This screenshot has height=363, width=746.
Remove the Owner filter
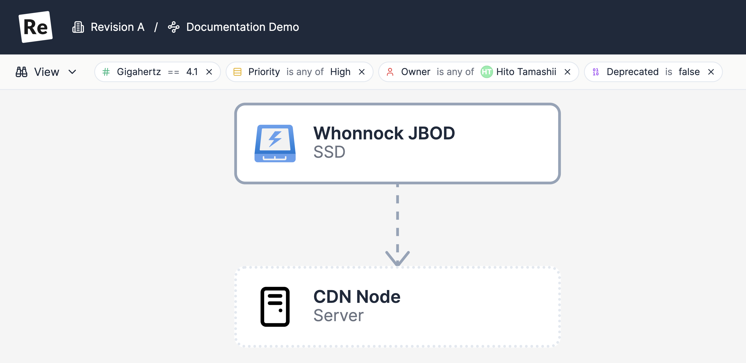(567, 72)
